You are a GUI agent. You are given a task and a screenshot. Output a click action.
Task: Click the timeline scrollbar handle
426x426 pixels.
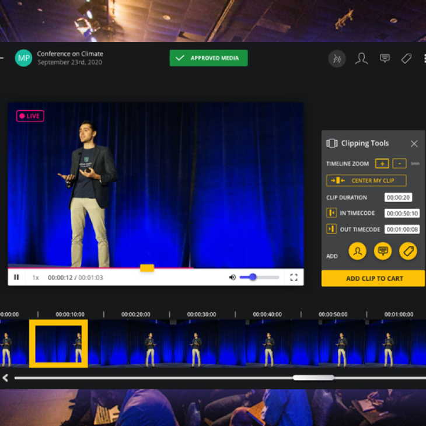[313, 378]
